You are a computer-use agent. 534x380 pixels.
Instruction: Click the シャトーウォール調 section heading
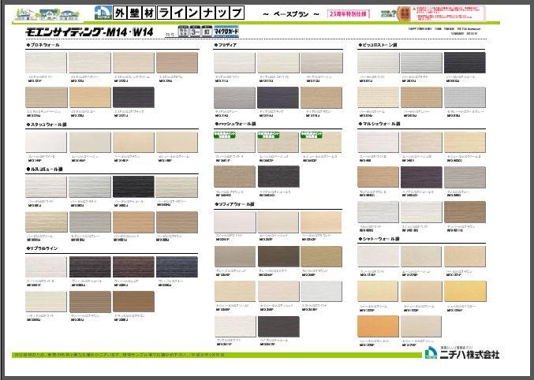click(x=379, y=239)
